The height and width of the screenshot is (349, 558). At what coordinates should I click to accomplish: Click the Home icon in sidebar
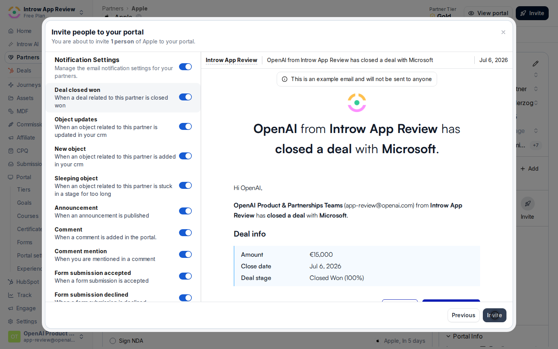coord(11,31)
